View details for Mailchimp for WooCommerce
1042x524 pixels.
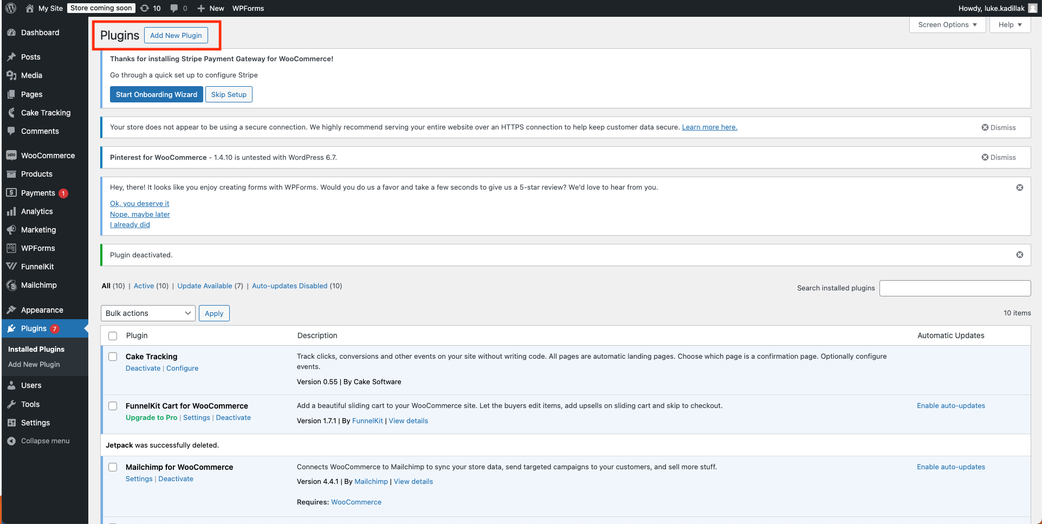[x=413, y=481]
